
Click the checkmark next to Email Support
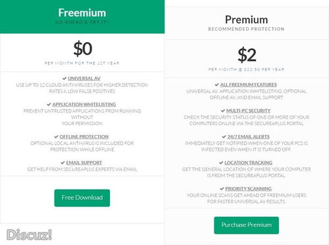click(63, 163)
